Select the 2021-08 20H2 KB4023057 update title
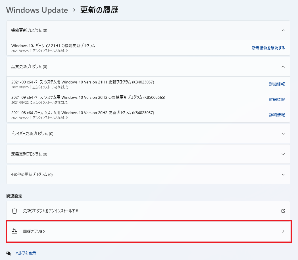This screenshot has width=298, height=260. point(83,113)
